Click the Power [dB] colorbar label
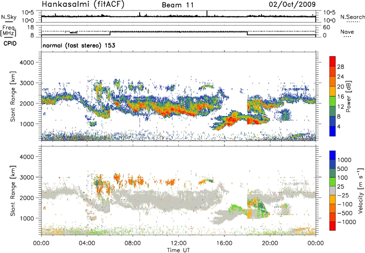 (x=348, y=96)
